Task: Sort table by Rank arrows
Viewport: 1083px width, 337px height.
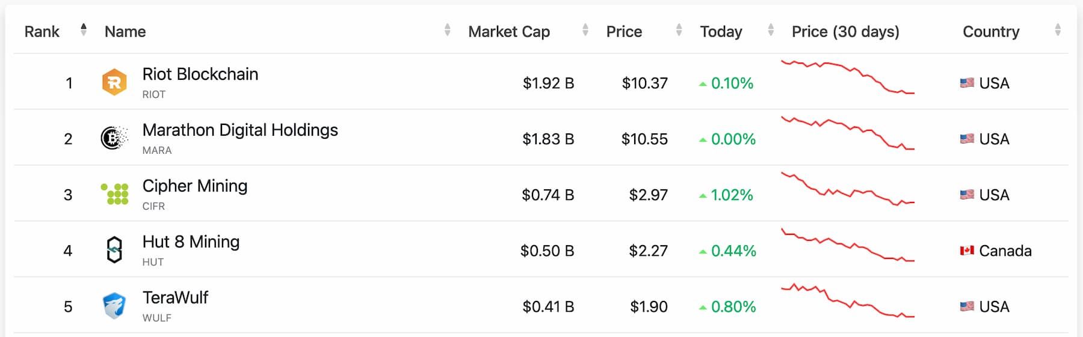Action: coord(84,29)
